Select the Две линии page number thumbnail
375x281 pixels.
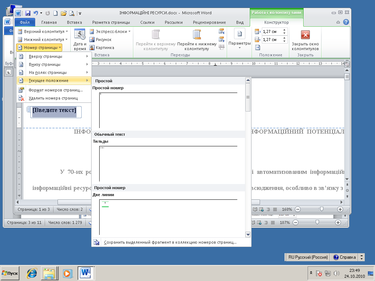pos(168,217)
